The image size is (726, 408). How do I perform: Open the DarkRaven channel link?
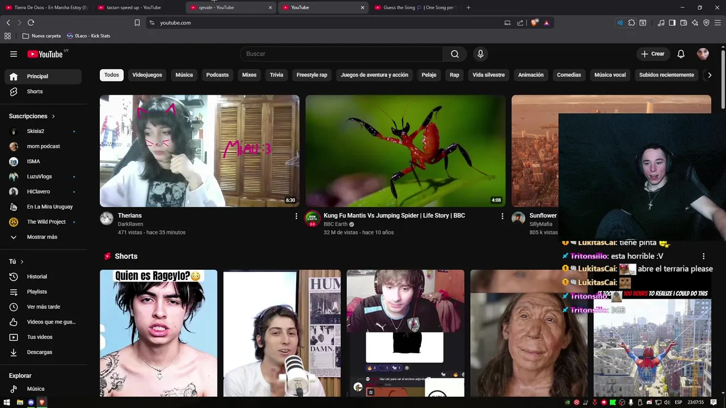pyautogui.click(x=130, y=224)
